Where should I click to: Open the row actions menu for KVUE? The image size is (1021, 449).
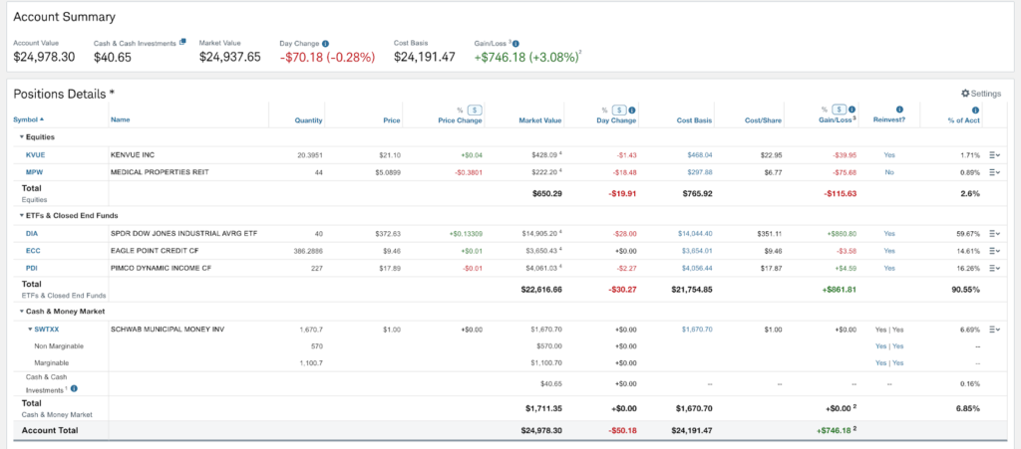click(x=994, y=155)
